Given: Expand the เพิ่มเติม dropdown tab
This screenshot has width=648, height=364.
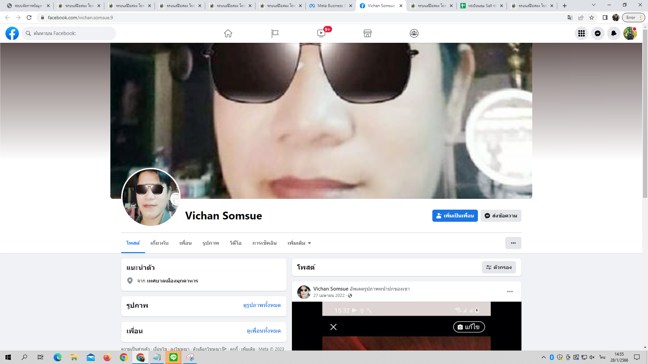Looking at the screenshot, I should (x=299, y=243).
